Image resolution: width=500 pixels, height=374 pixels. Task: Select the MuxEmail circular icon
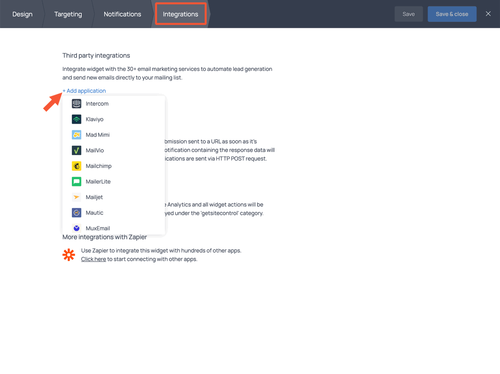pyautogui.click(x=76, y=228)
